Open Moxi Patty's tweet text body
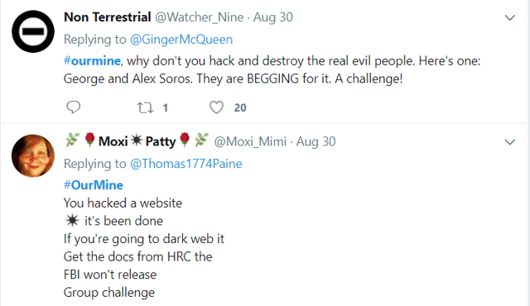 pos(144,238)
